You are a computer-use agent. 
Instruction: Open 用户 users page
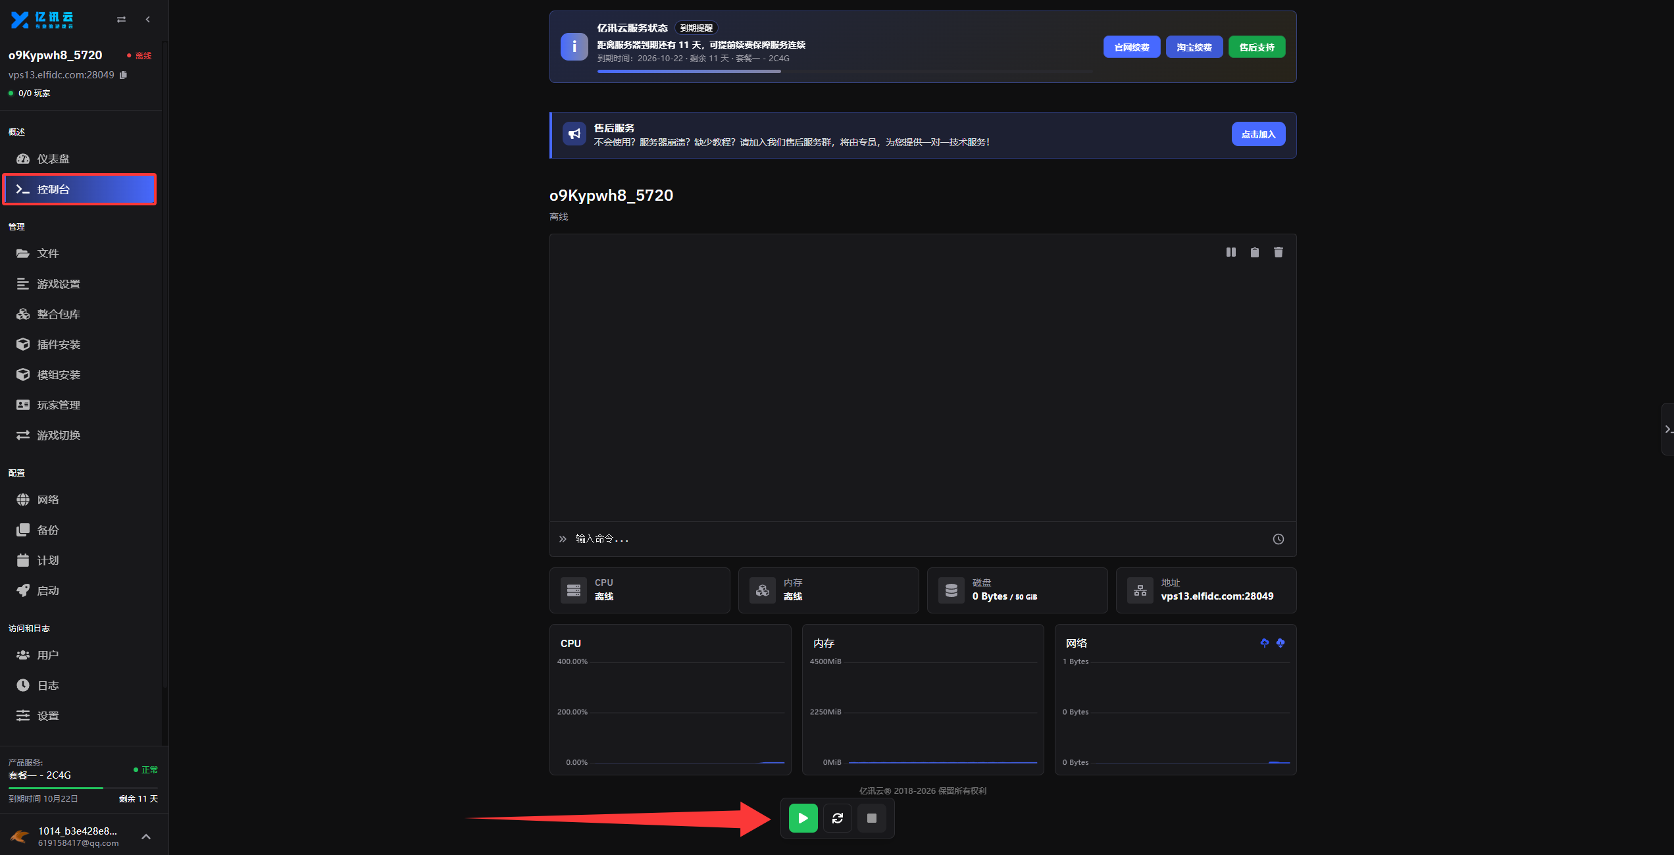click(x=80, y=655)
